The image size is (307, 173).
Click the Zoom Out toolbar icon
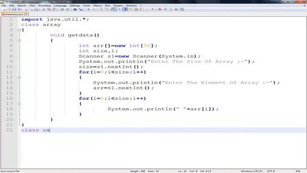(94, 10)
